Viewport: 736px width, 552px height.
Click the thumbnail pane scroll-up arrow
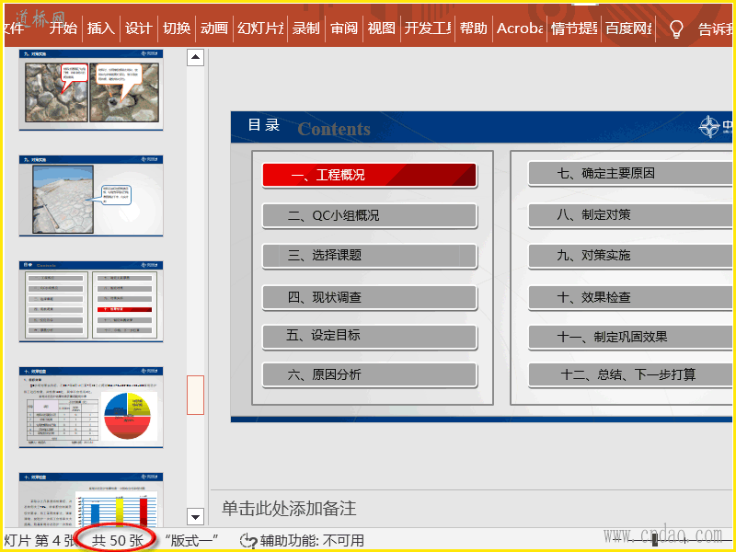click(x=195, y=58)
